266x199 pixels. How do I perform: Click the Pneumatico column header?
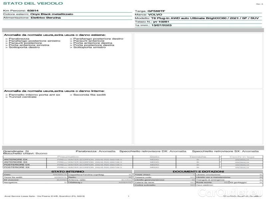pyautogui.click(x=68, y=157)
